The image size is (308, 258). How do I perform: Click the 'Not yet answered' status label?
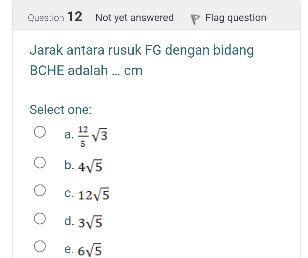click(134, 18)
